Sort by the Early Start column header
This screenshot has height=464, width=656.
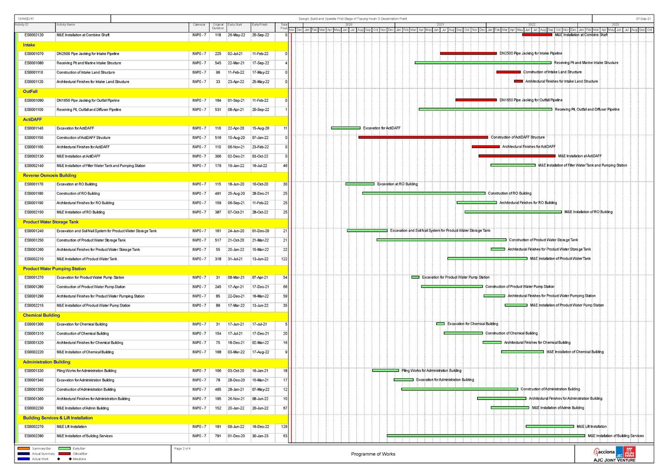(x=235, y=25)
